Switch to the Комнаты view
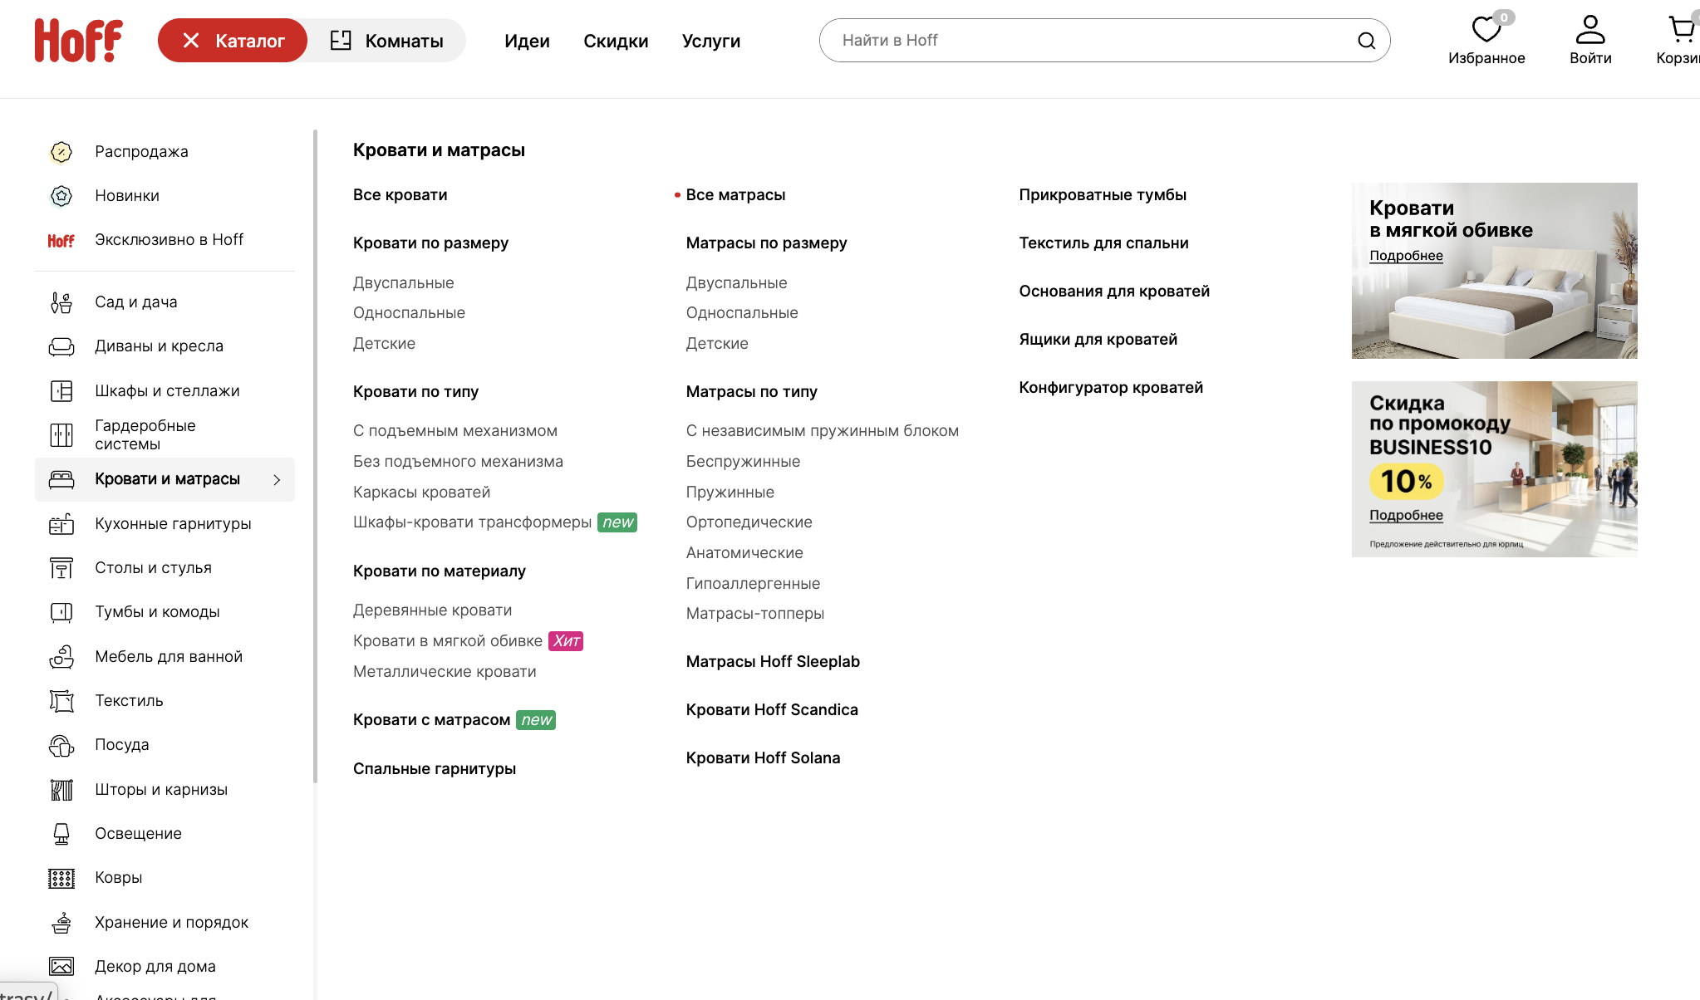 coord(387,41)
